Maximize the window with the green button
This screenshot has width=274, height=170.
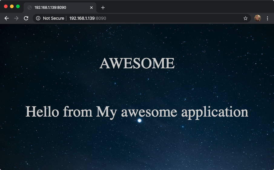pos(18,6)
